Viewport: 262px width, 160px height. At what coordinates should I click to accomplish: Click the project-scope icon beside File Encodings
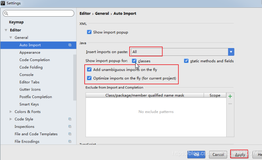(x=70, y=141)
